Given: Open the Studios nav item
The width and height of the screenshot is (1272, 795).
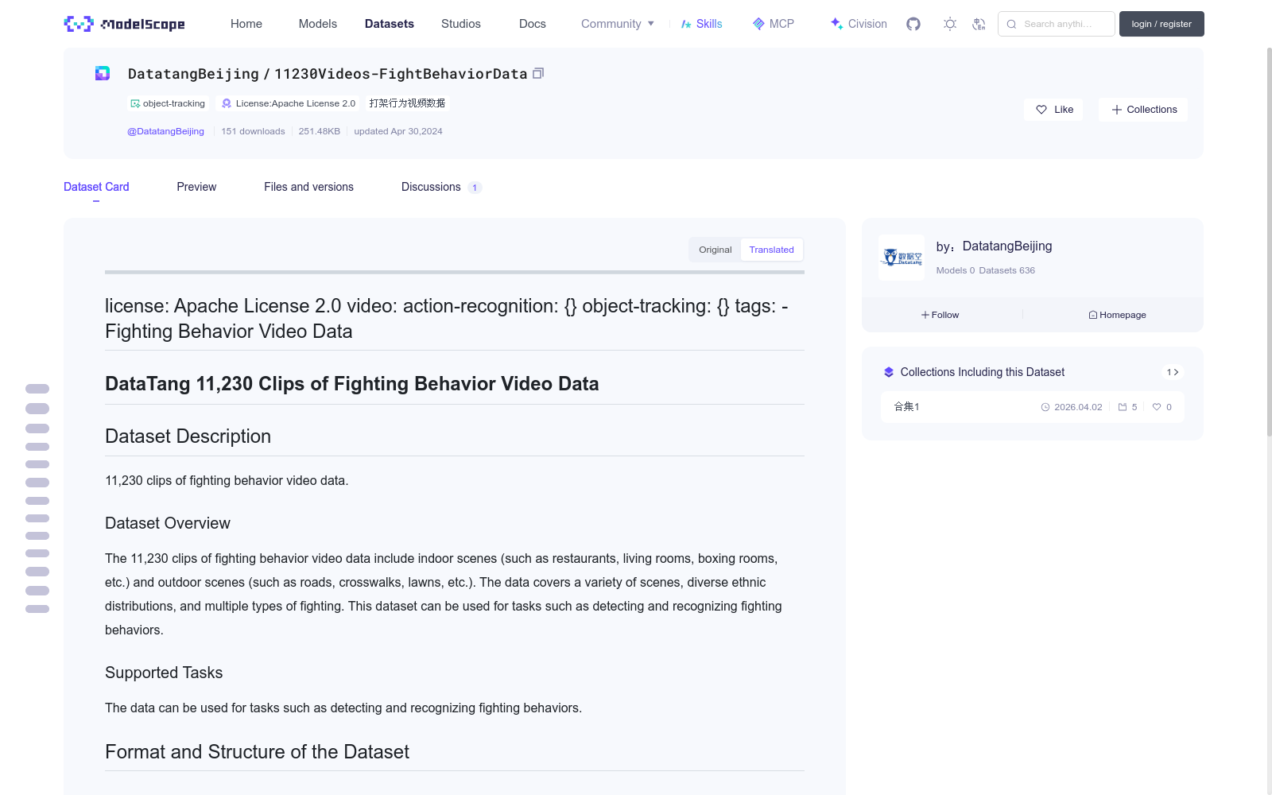Looking at the screenshot, I should click(x=461, y=24).
